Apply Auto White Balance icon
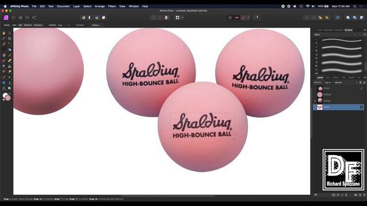 point(103,18)
